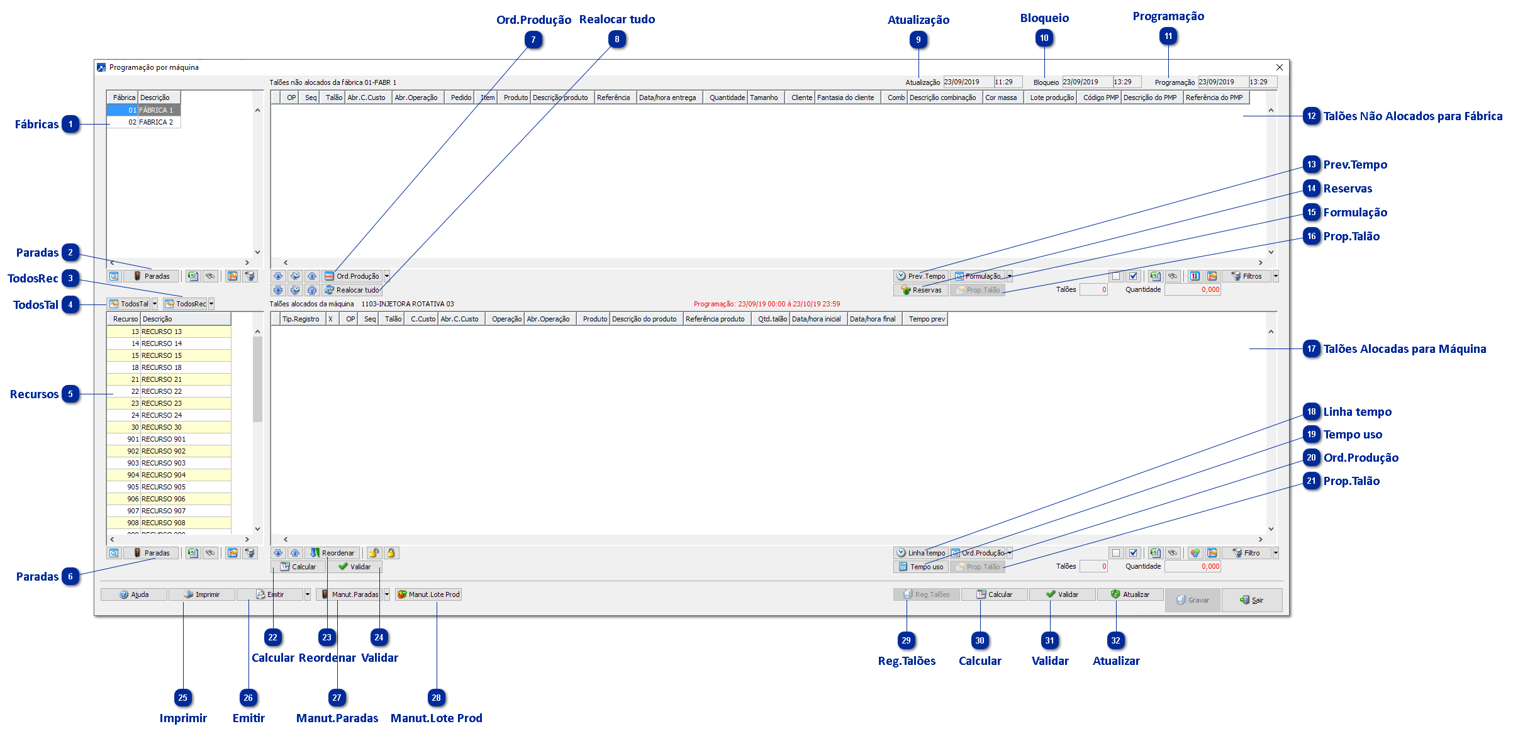Click the open padlock icon beside Reordenar

point(374,553)
